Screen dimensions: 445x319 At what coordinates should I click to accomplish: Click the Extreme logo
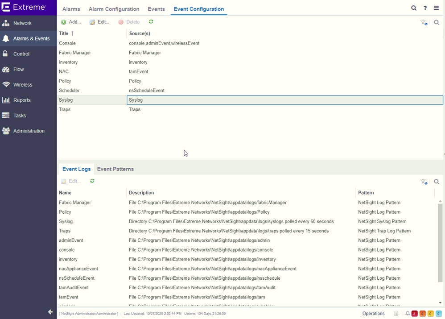(24, 7)
